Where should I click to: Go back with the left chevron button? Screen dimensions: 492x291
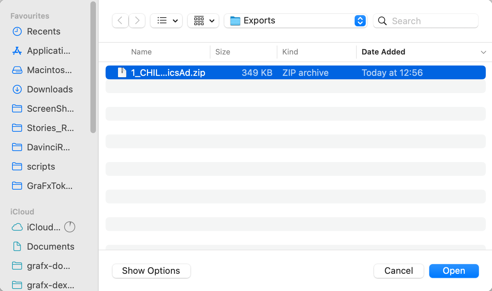120,21
